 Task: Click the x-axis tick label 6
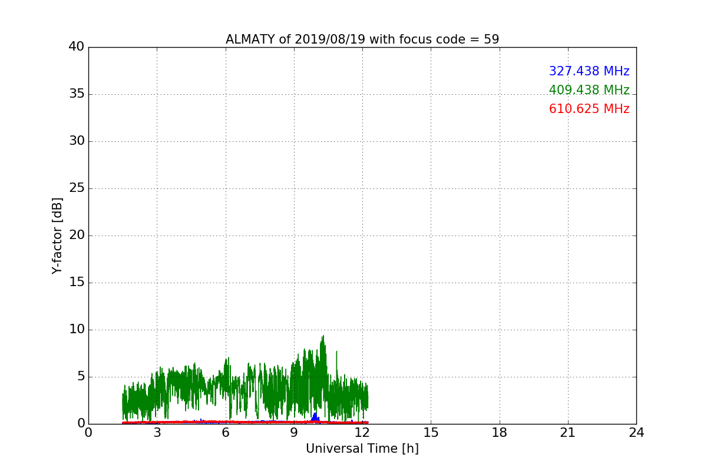point(226,433)
